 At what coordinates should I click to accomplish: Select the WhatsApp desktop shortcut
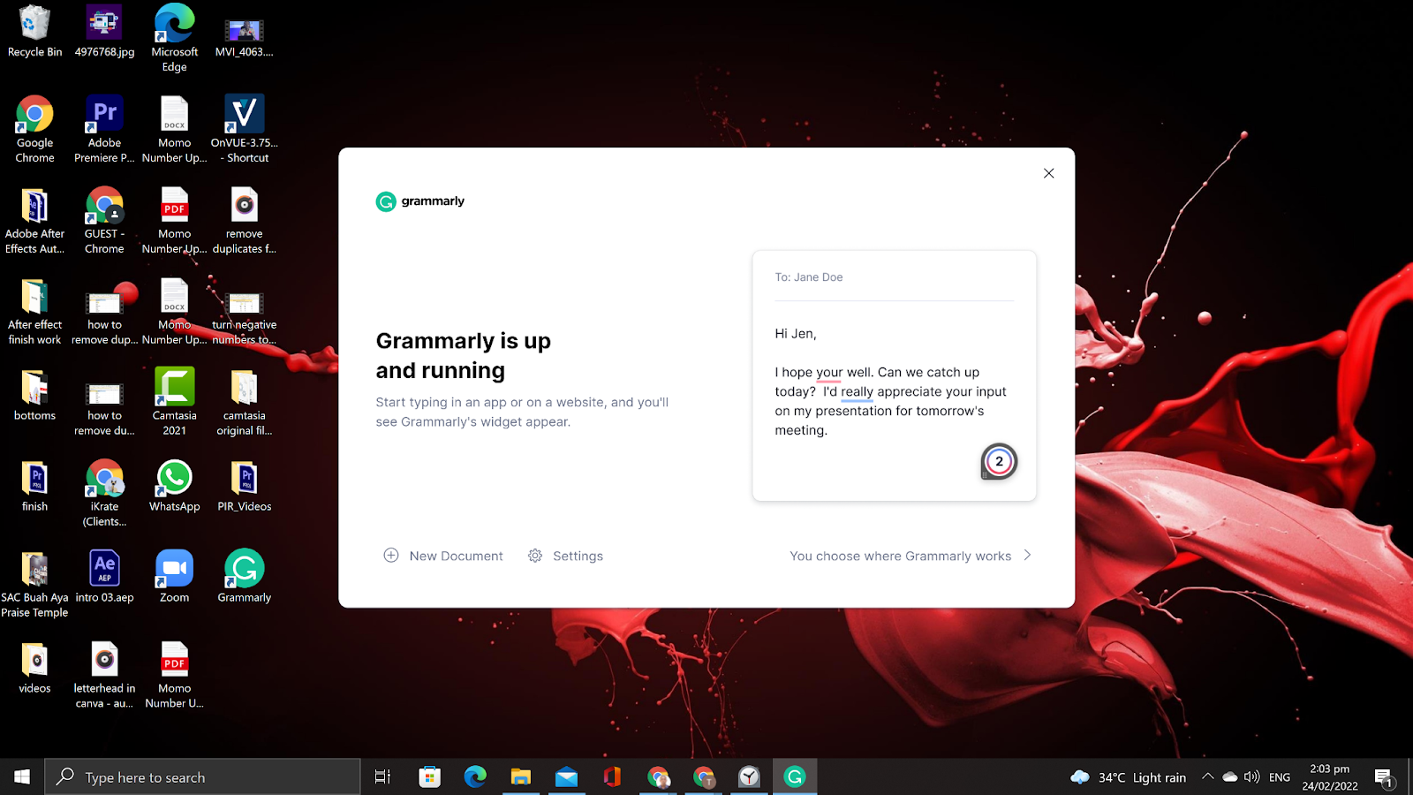tap(175, 486)
